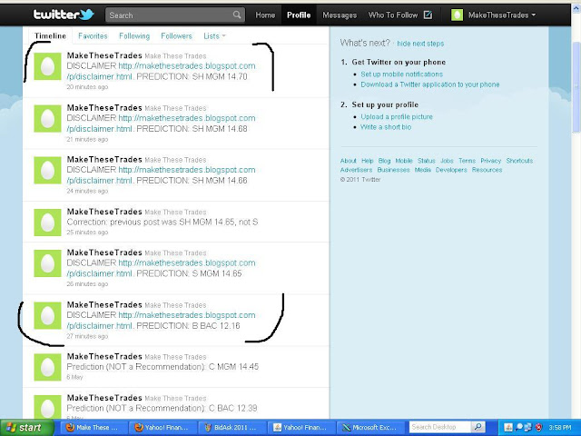Open the Businesses footer link
581x436 pixels.
(x=393, y=170)
